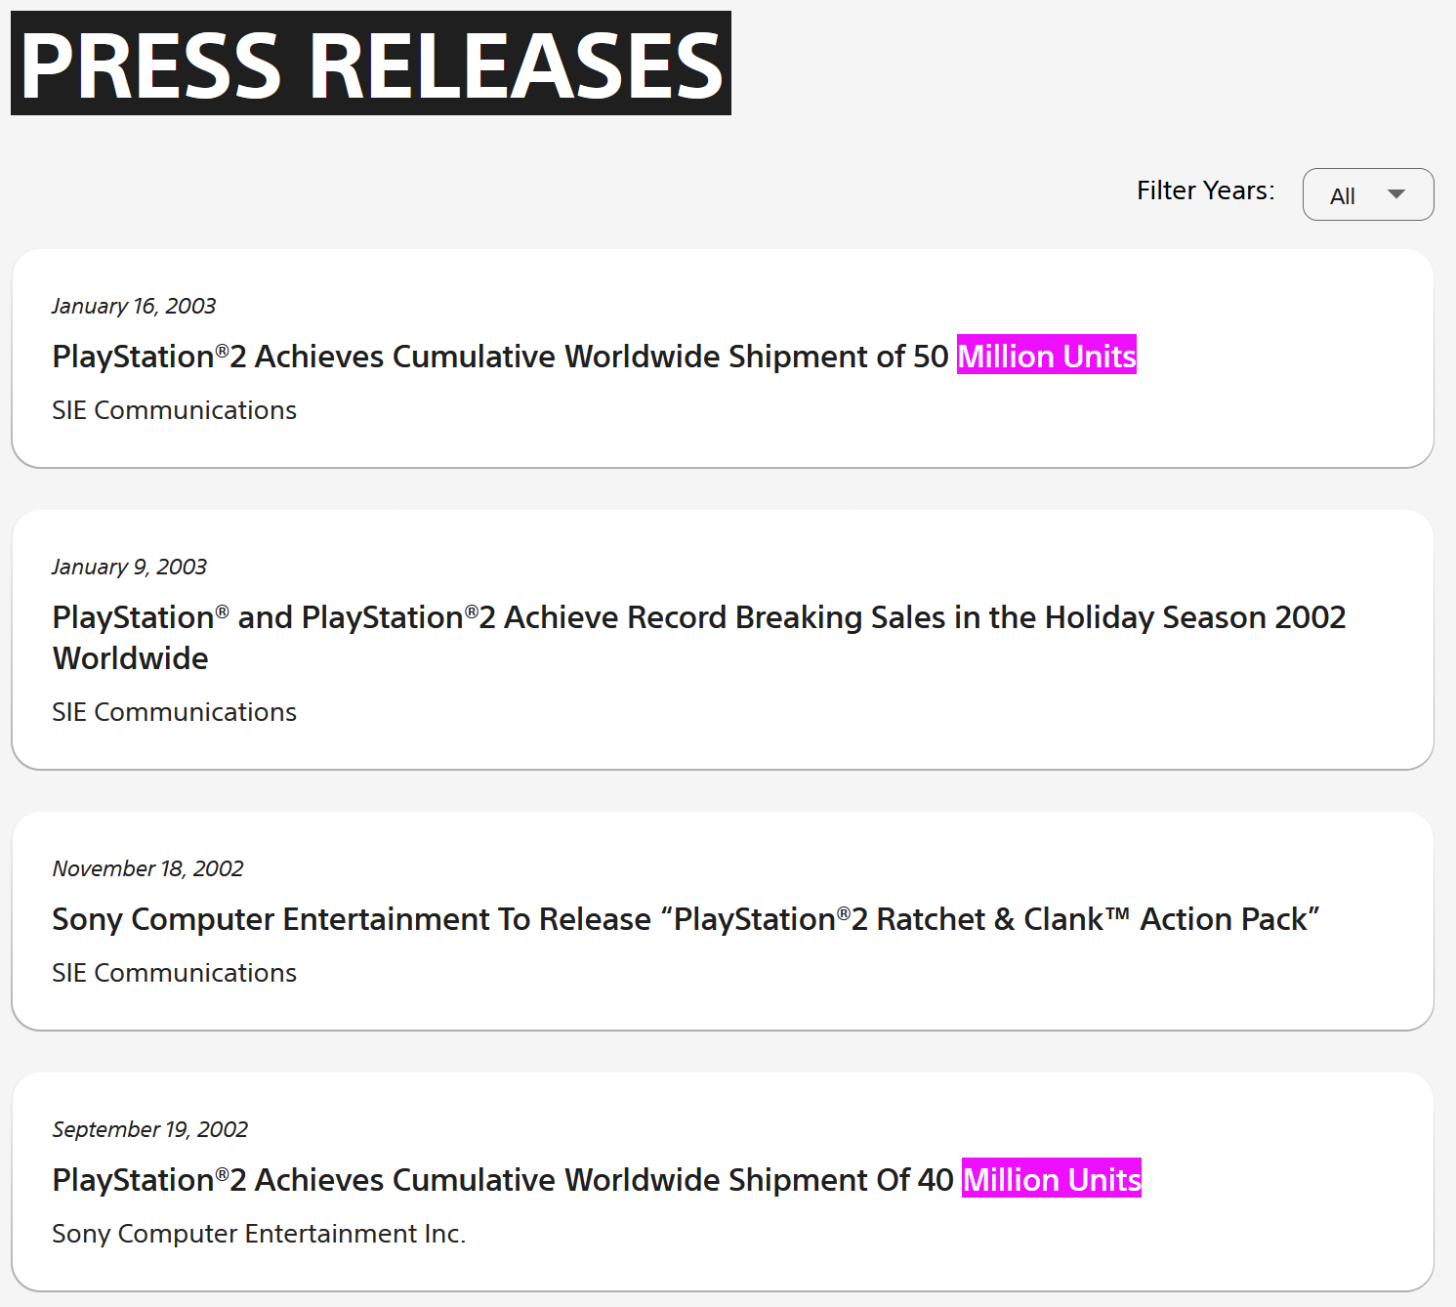Click the January 9, 2003 date

[129, 567]
